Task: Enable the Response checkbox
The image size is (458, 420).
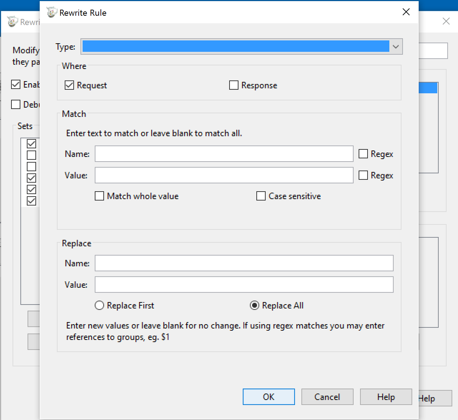Action: (x=234, y=85)
